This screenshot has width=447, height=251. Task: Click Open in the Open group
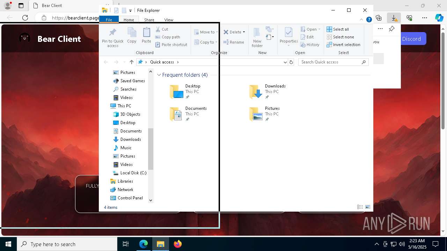tap(310, 29)
